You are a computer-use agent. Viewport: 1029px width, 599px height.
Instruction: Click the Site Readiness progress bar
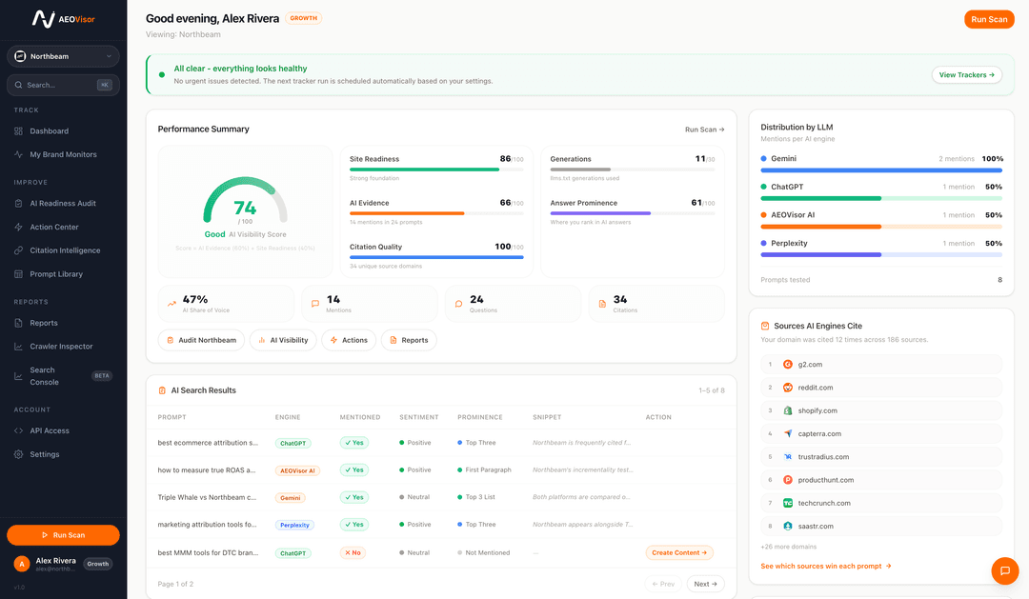coord(436,170)
